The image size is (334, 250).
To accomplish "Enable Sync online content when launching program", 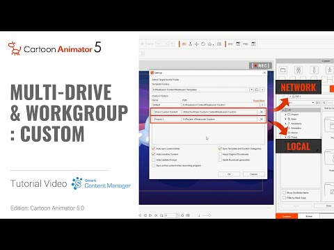I will click(153, 165).
